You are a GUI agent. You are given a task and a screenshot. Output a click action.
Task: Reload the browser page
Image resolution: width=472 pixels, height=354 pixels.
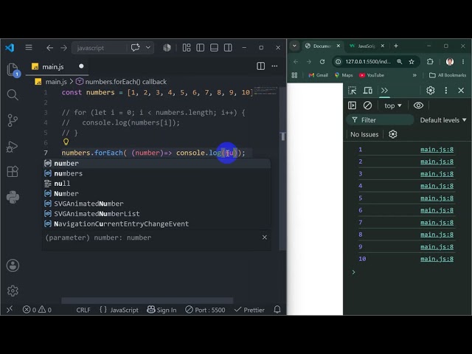tap(322, 62)
